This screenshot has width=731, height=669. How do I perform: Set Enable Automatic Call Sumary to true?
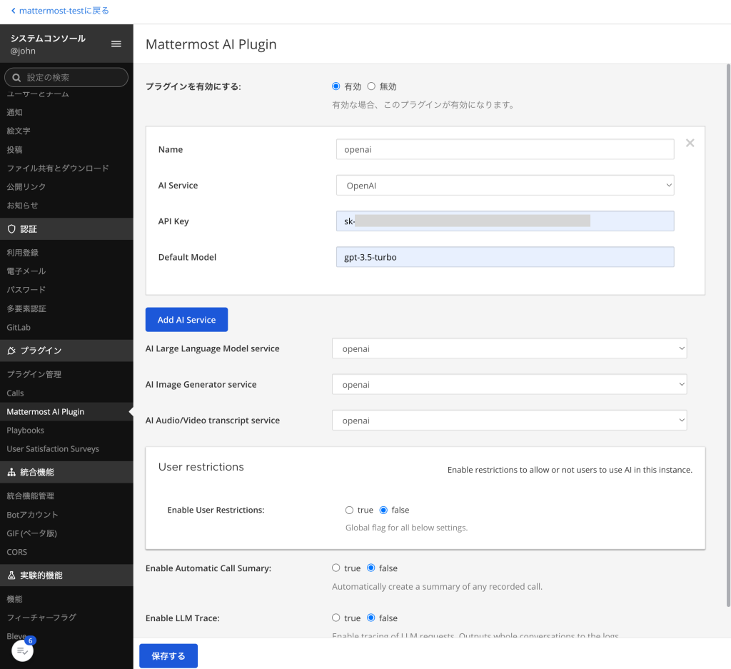[x=336, y=568]
